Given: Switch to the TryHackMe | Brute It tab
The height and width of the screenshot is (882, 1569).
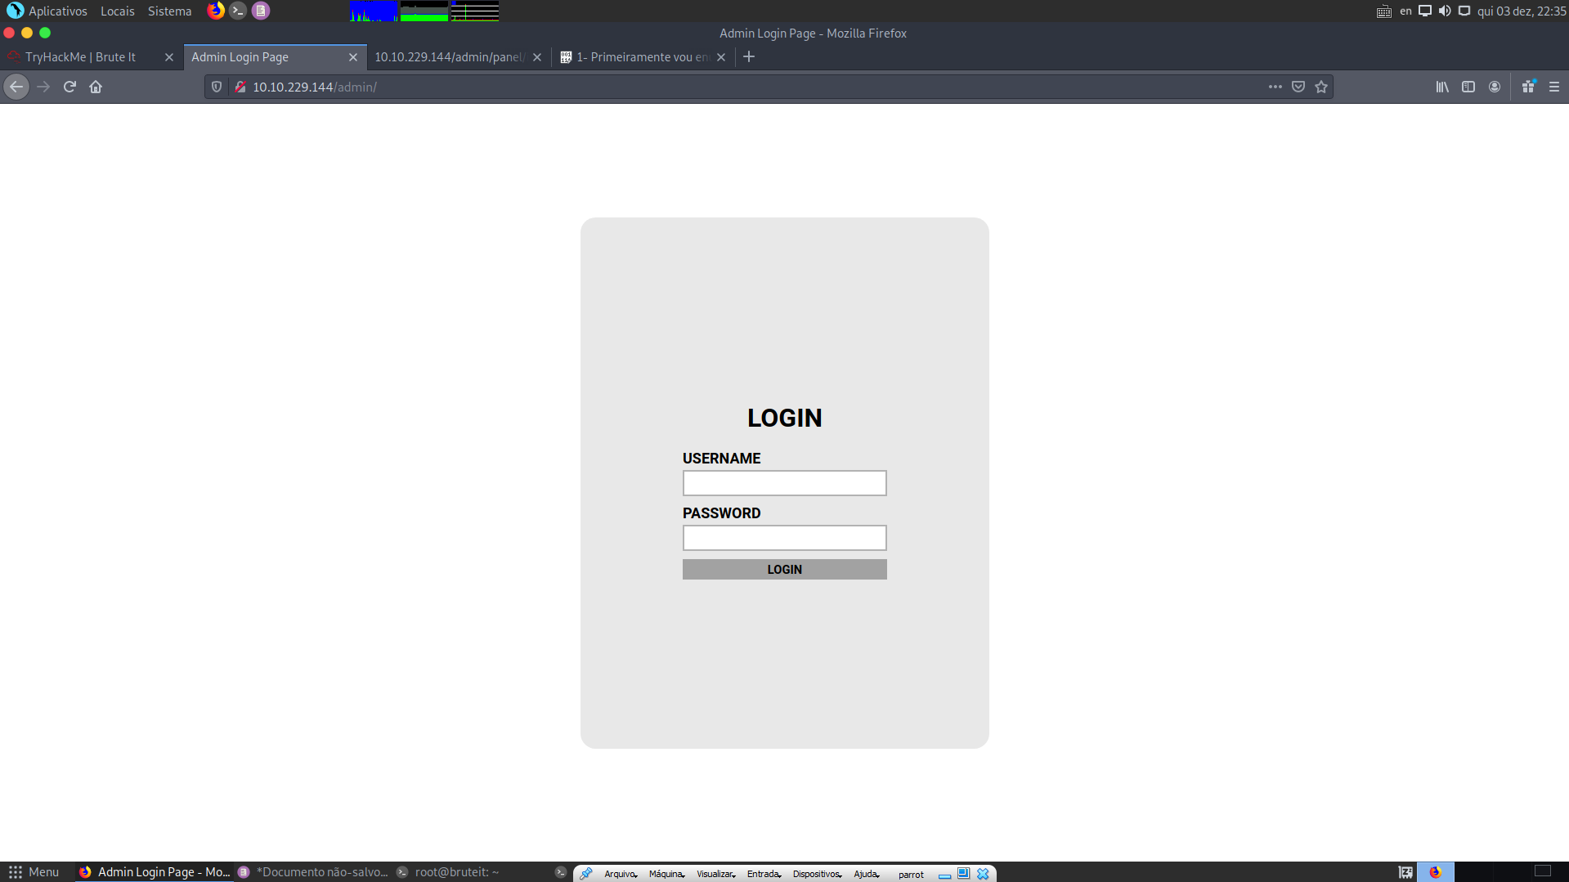Looking at the screenshot, I should pos(82,56).
